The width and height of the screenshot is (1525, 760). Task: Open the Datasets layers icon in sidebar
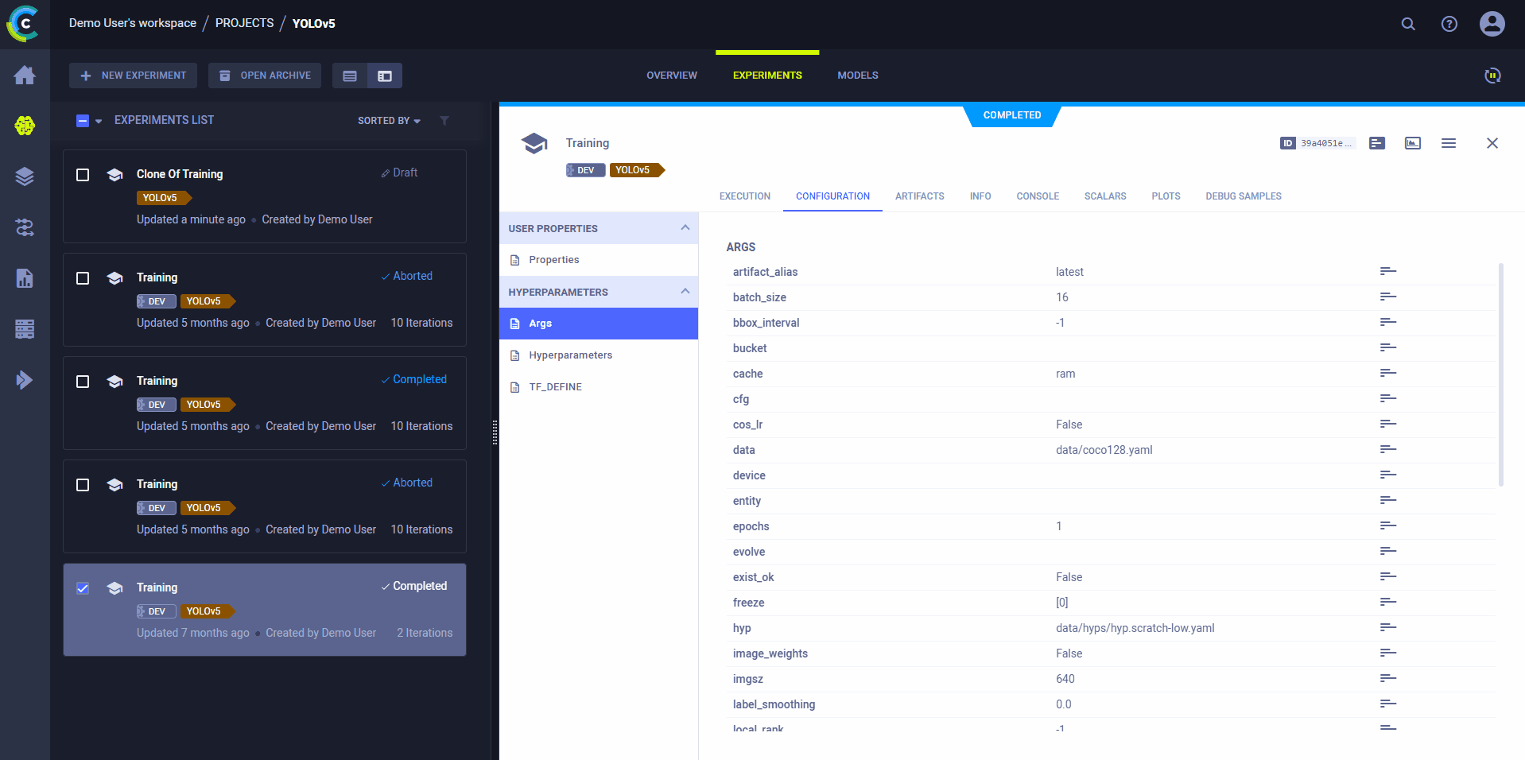coord(25,176)
